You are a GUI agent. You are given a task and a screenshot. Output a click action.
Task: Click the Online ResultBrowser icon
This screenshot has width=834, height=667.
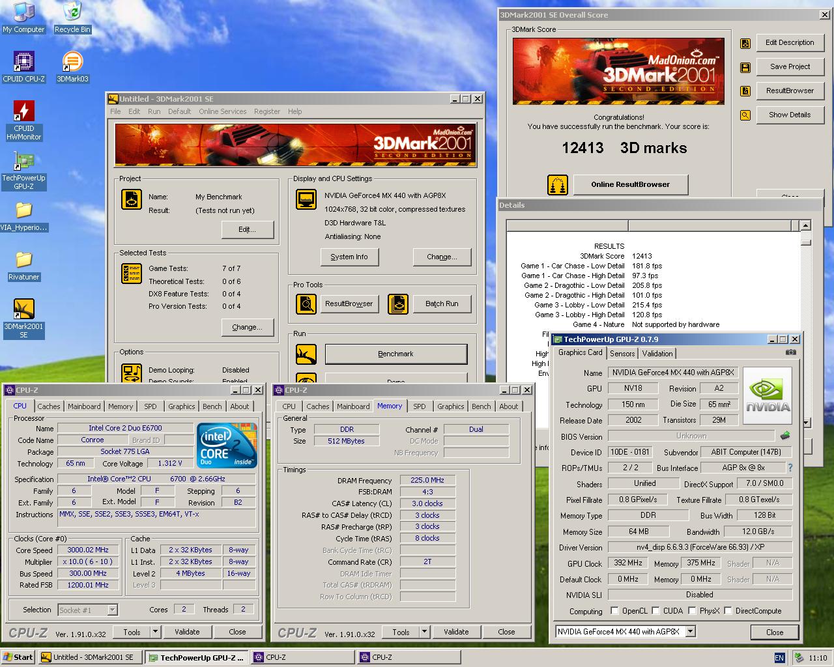tap(557, 185)
